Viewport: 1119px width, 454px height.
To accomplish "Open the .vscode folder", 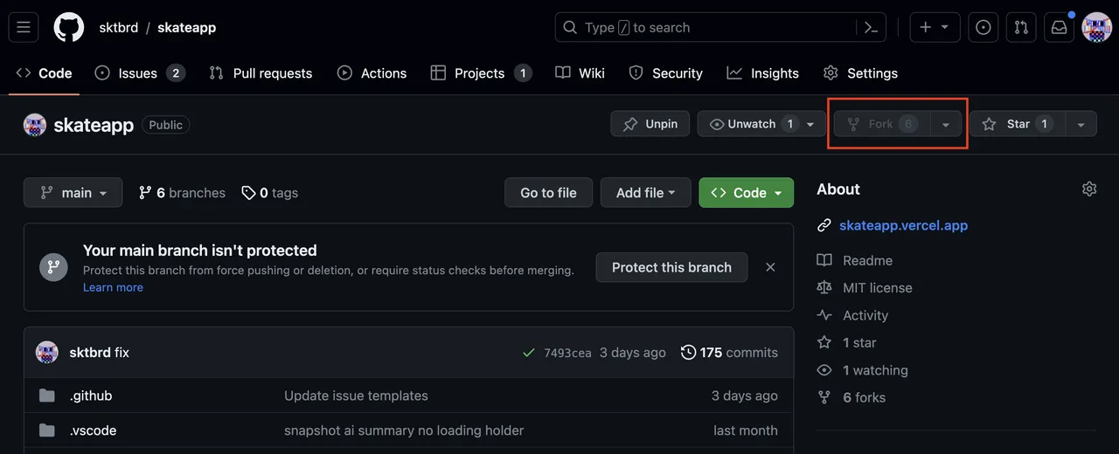I will coord(93,430).
